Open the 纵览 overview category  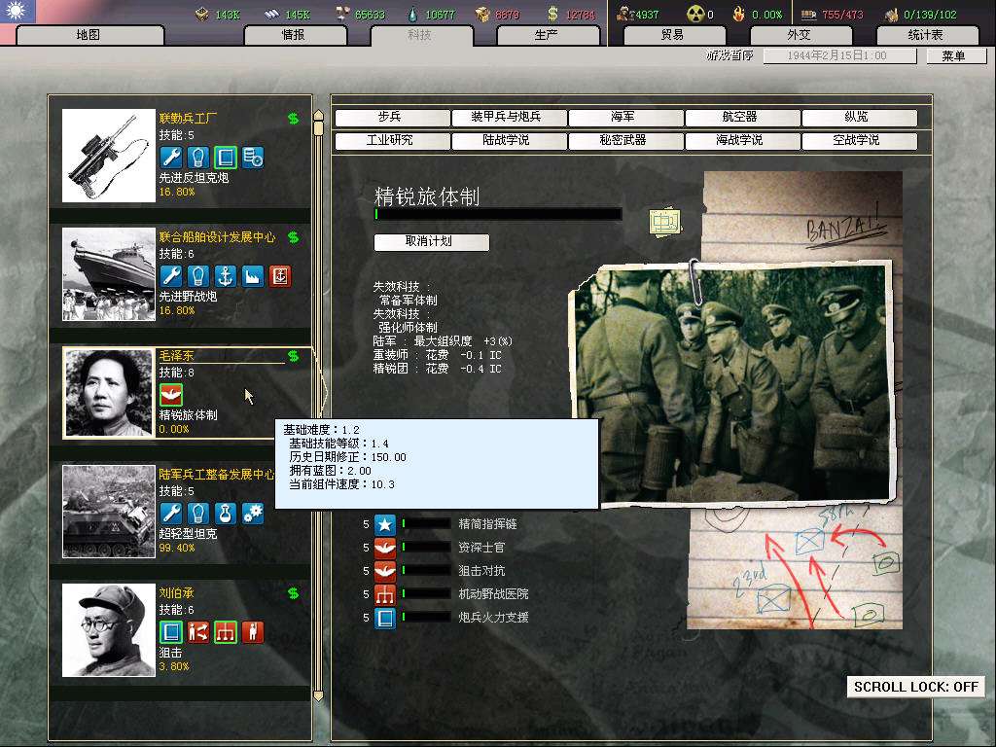tap(859, 117)
